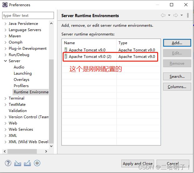The image size is (194, 173).
Task: Select the Apache Tomcat v9.0 (2) row
Action: (x=90, y=57)
